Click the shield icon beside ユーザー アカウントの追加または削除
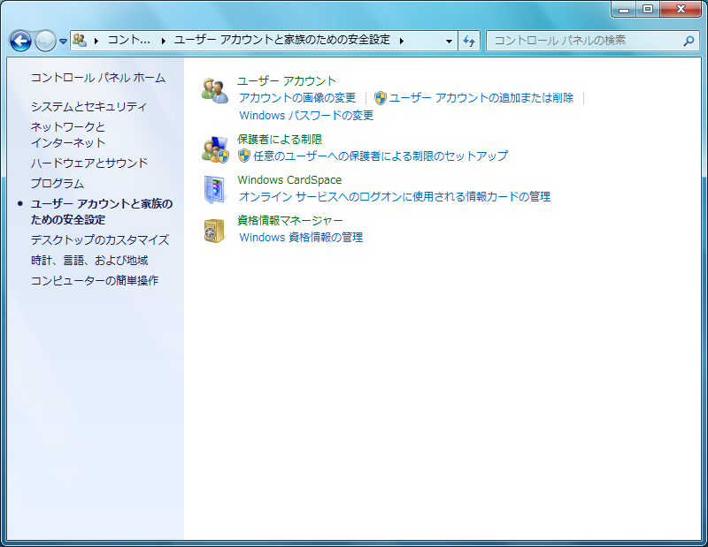This screenshot has width=708, height=547. coord(381,98)
